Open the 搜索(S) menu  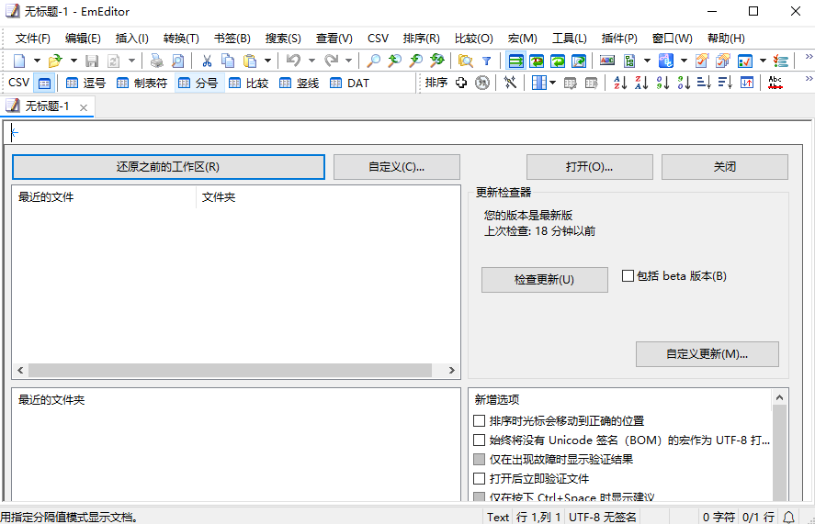tap(283, 39)
